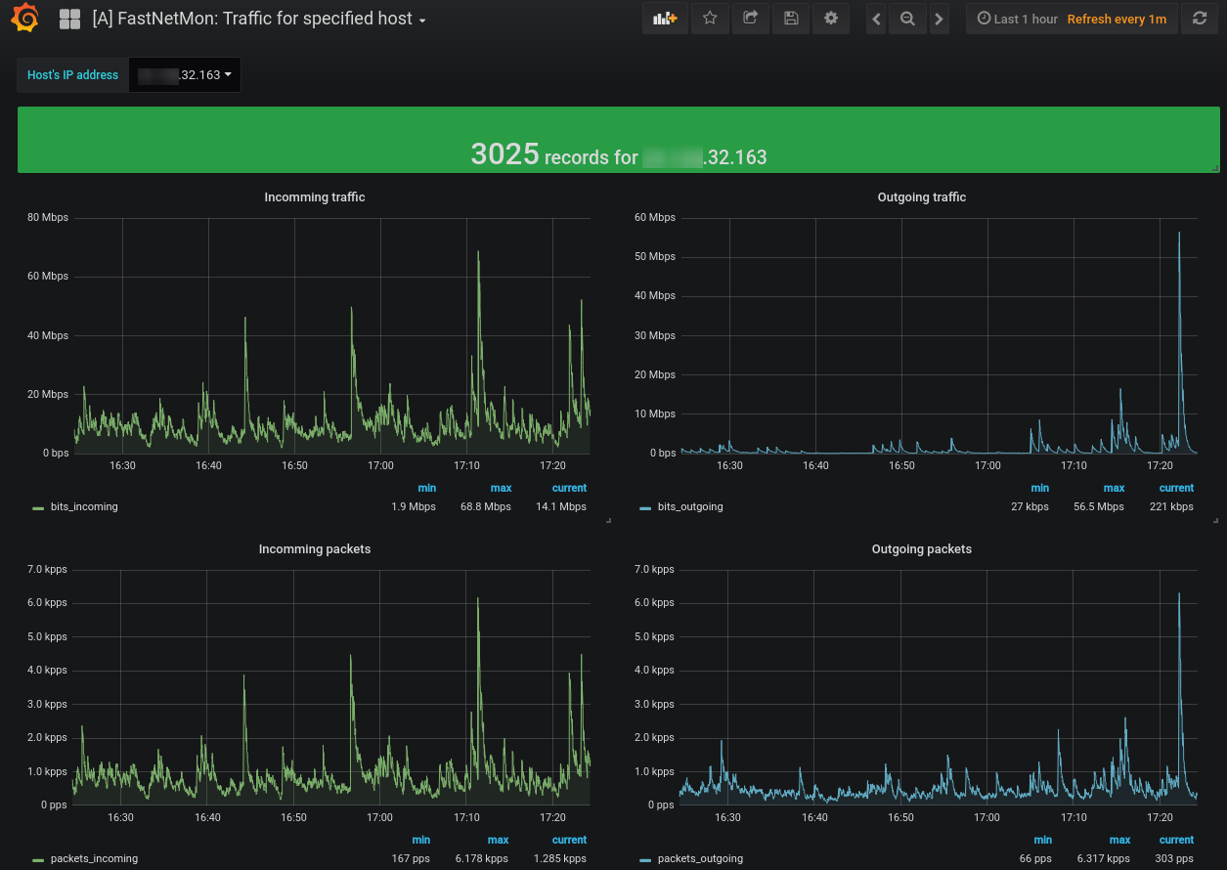Screen dimensions: 1227x870
Task: Open the Outgoing packets panel title menu
Action: pyautogui.click(x=921, y=549)
